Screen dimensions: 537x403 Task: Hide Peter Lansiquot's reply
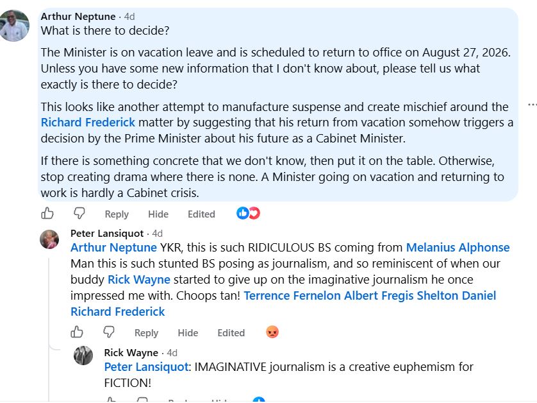(x=188, y=332)
